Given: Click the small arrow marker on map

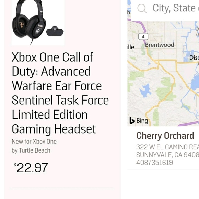Looking at the screenshot, I should pos(181,87).
